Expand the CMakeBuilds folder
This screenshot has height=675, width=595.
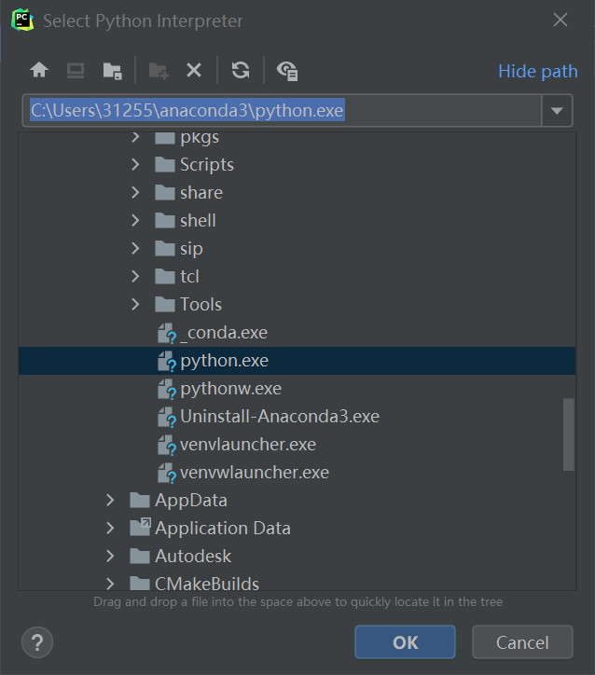110,584
